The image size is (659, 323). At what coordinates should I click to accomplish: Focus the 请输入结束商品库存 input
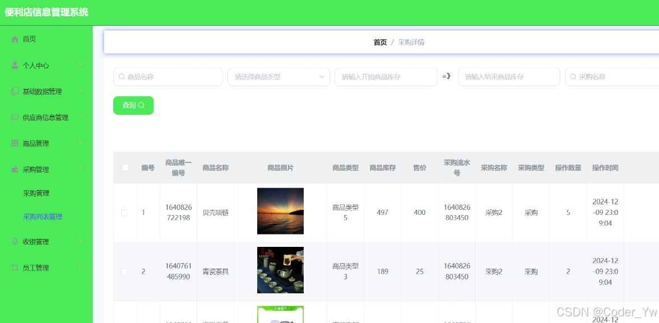coord(509,77)
